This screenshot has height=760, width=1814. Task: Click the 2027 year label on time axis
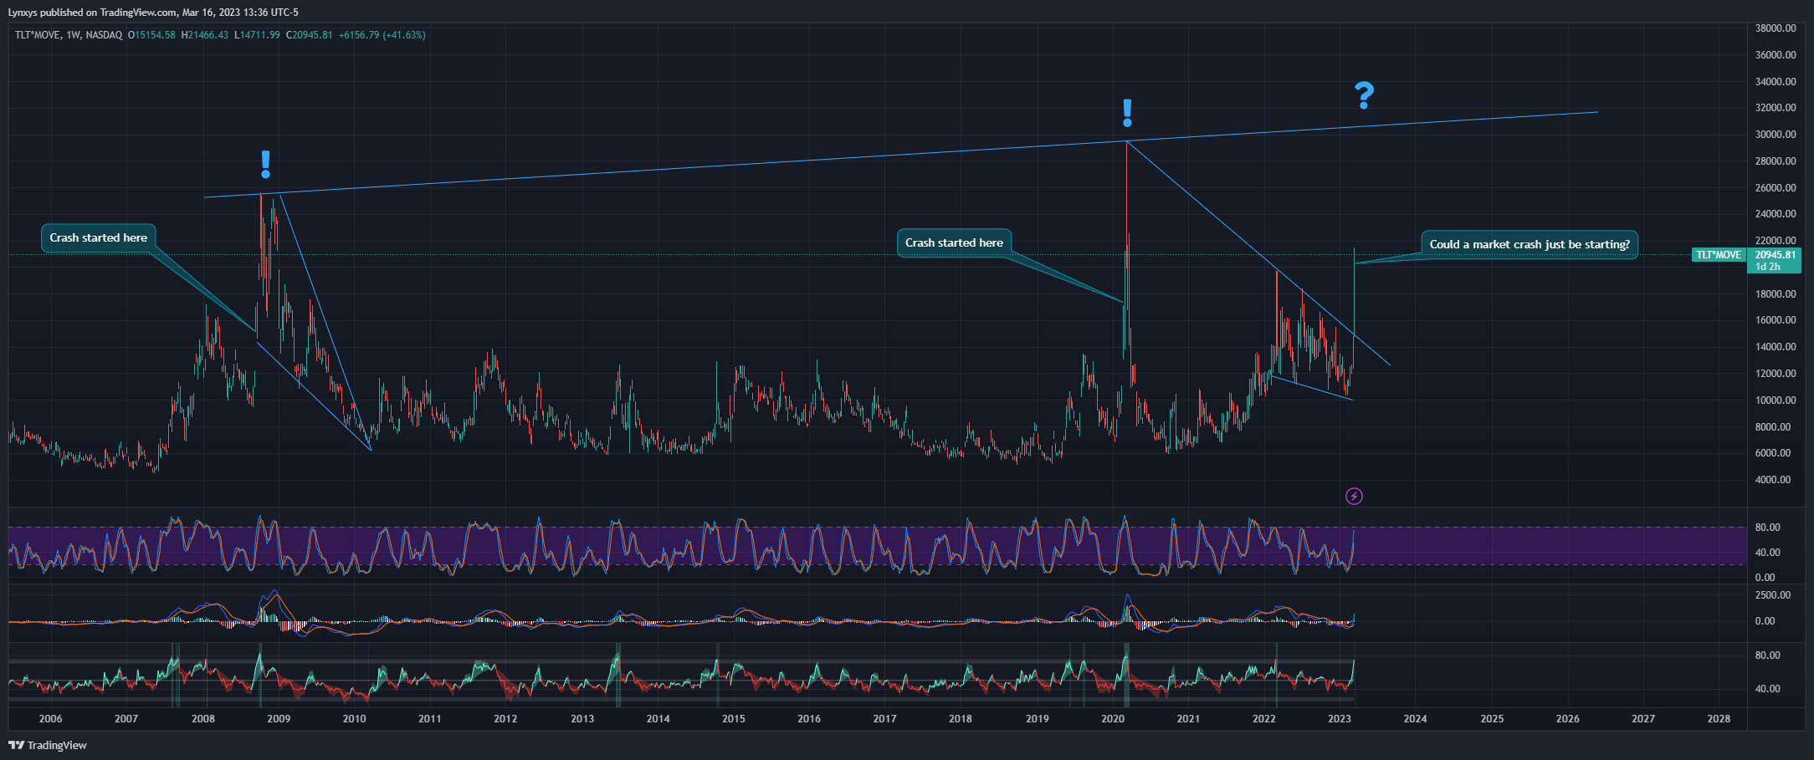(x=1643, y=719)
